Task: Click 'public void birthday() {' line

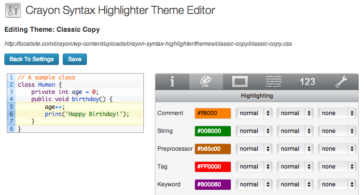Action: click(x=72, y=99)
